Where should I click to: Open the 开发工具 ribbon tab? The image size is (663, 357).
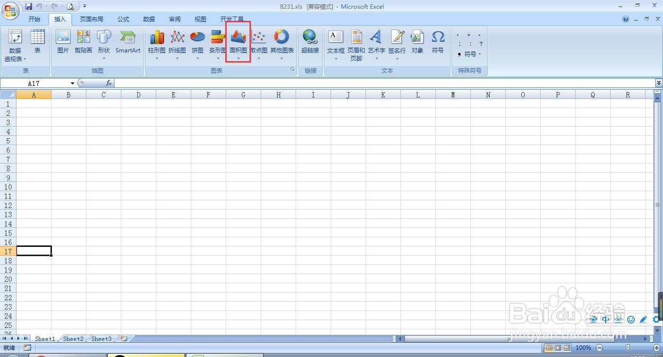click(x=232, y=19)
